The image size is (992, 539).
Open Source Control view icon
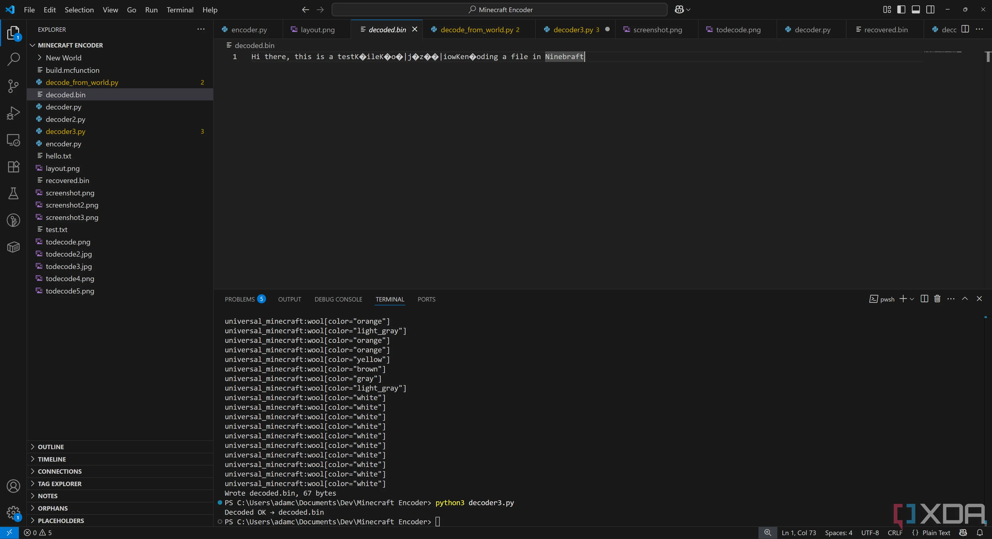pos(13,86)
